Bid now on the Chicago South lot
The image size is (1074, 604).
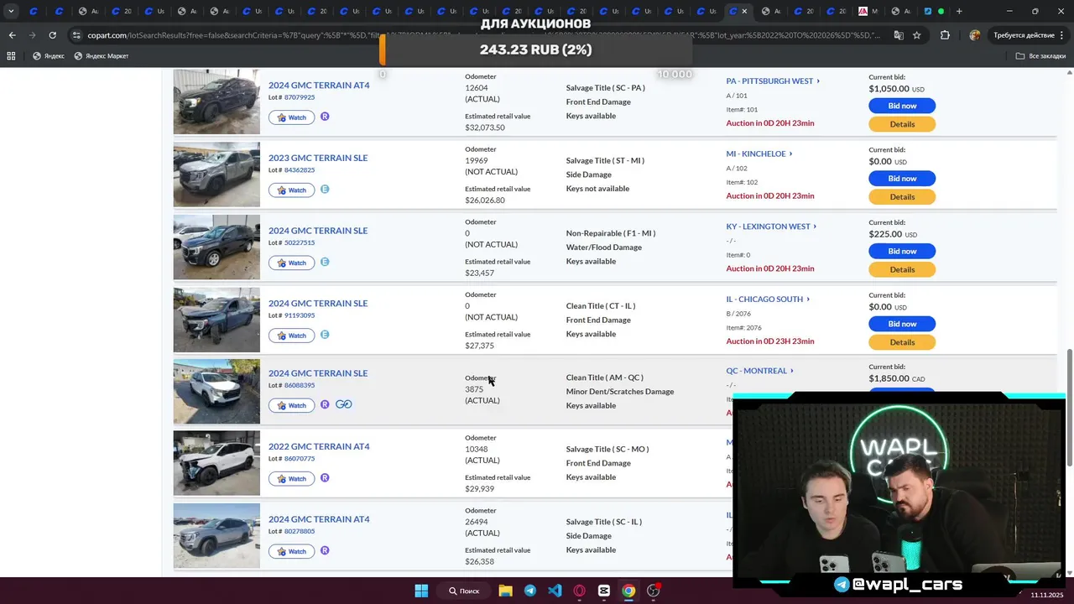click(902, 324)
